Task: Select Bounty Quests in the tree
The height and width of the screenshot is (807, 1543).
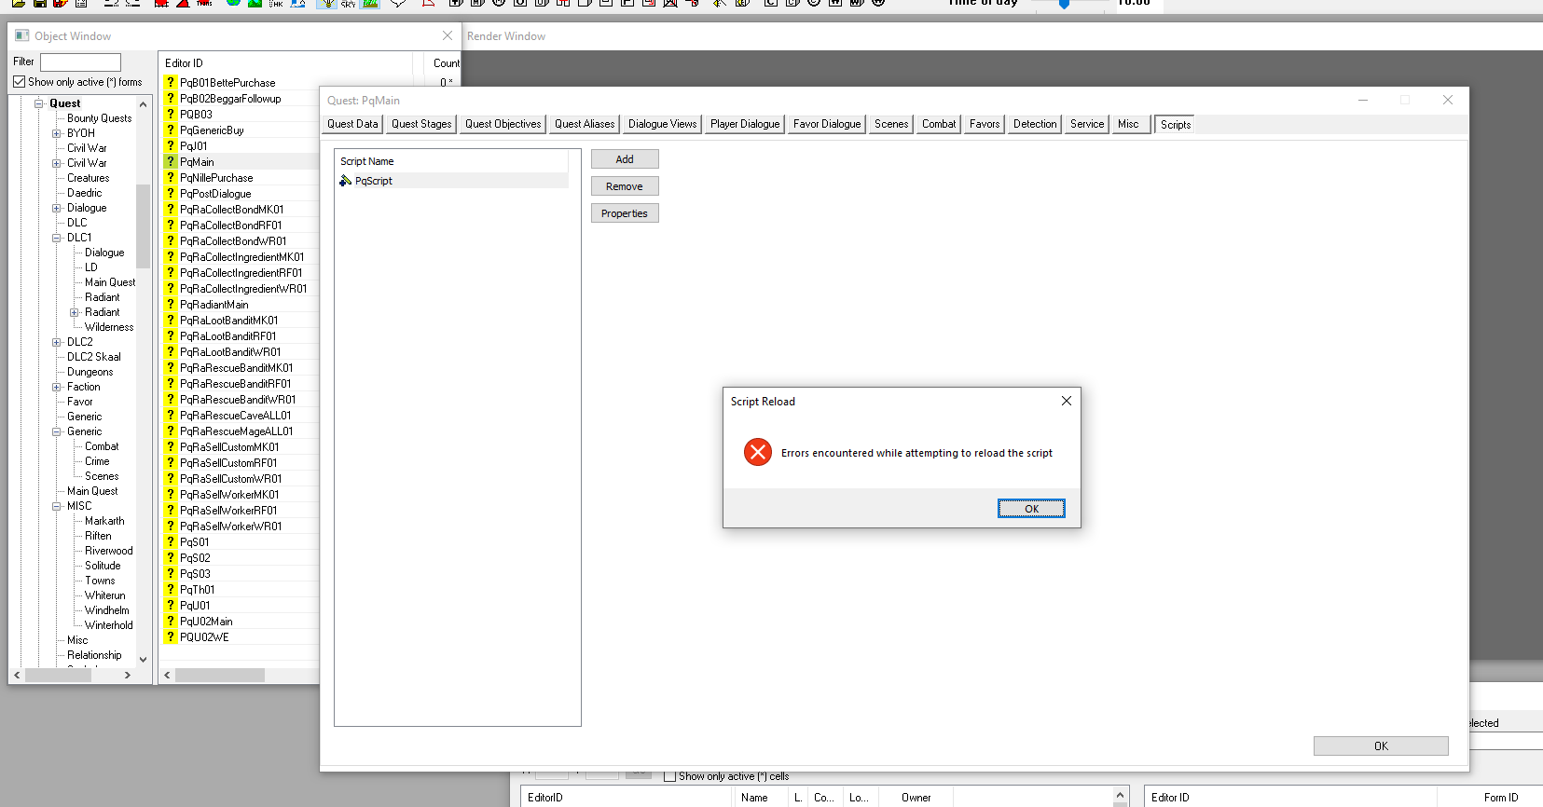Action: tap(99, 118)
